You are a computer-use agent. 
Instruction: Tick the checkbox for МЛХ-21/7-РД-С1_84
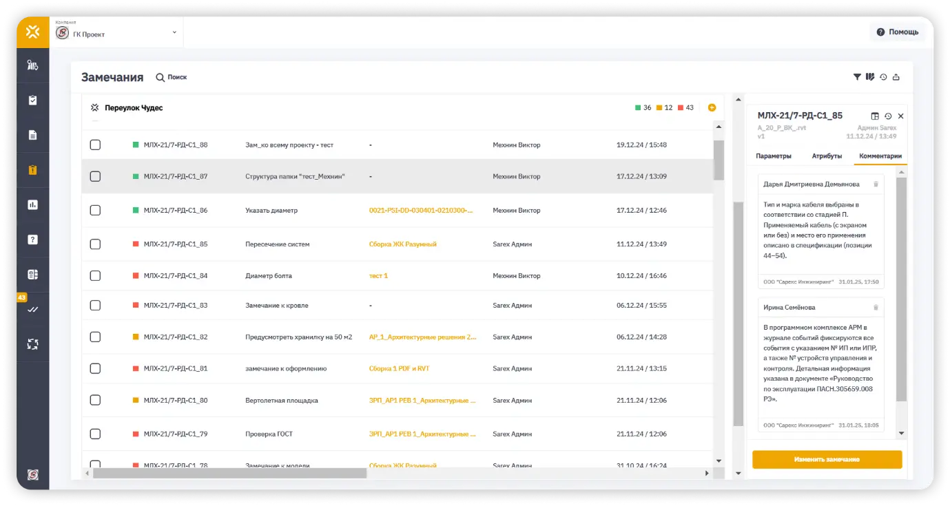click(x=95, y=275)
